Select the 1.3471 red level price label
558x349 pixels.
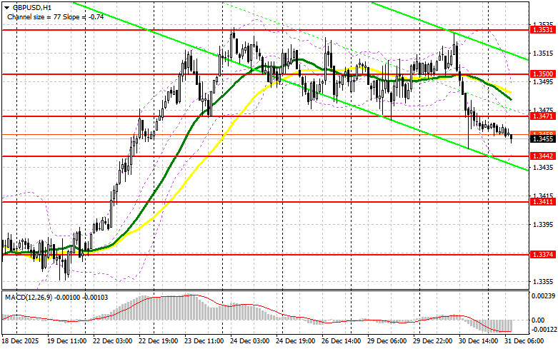(x=540, y=116)
